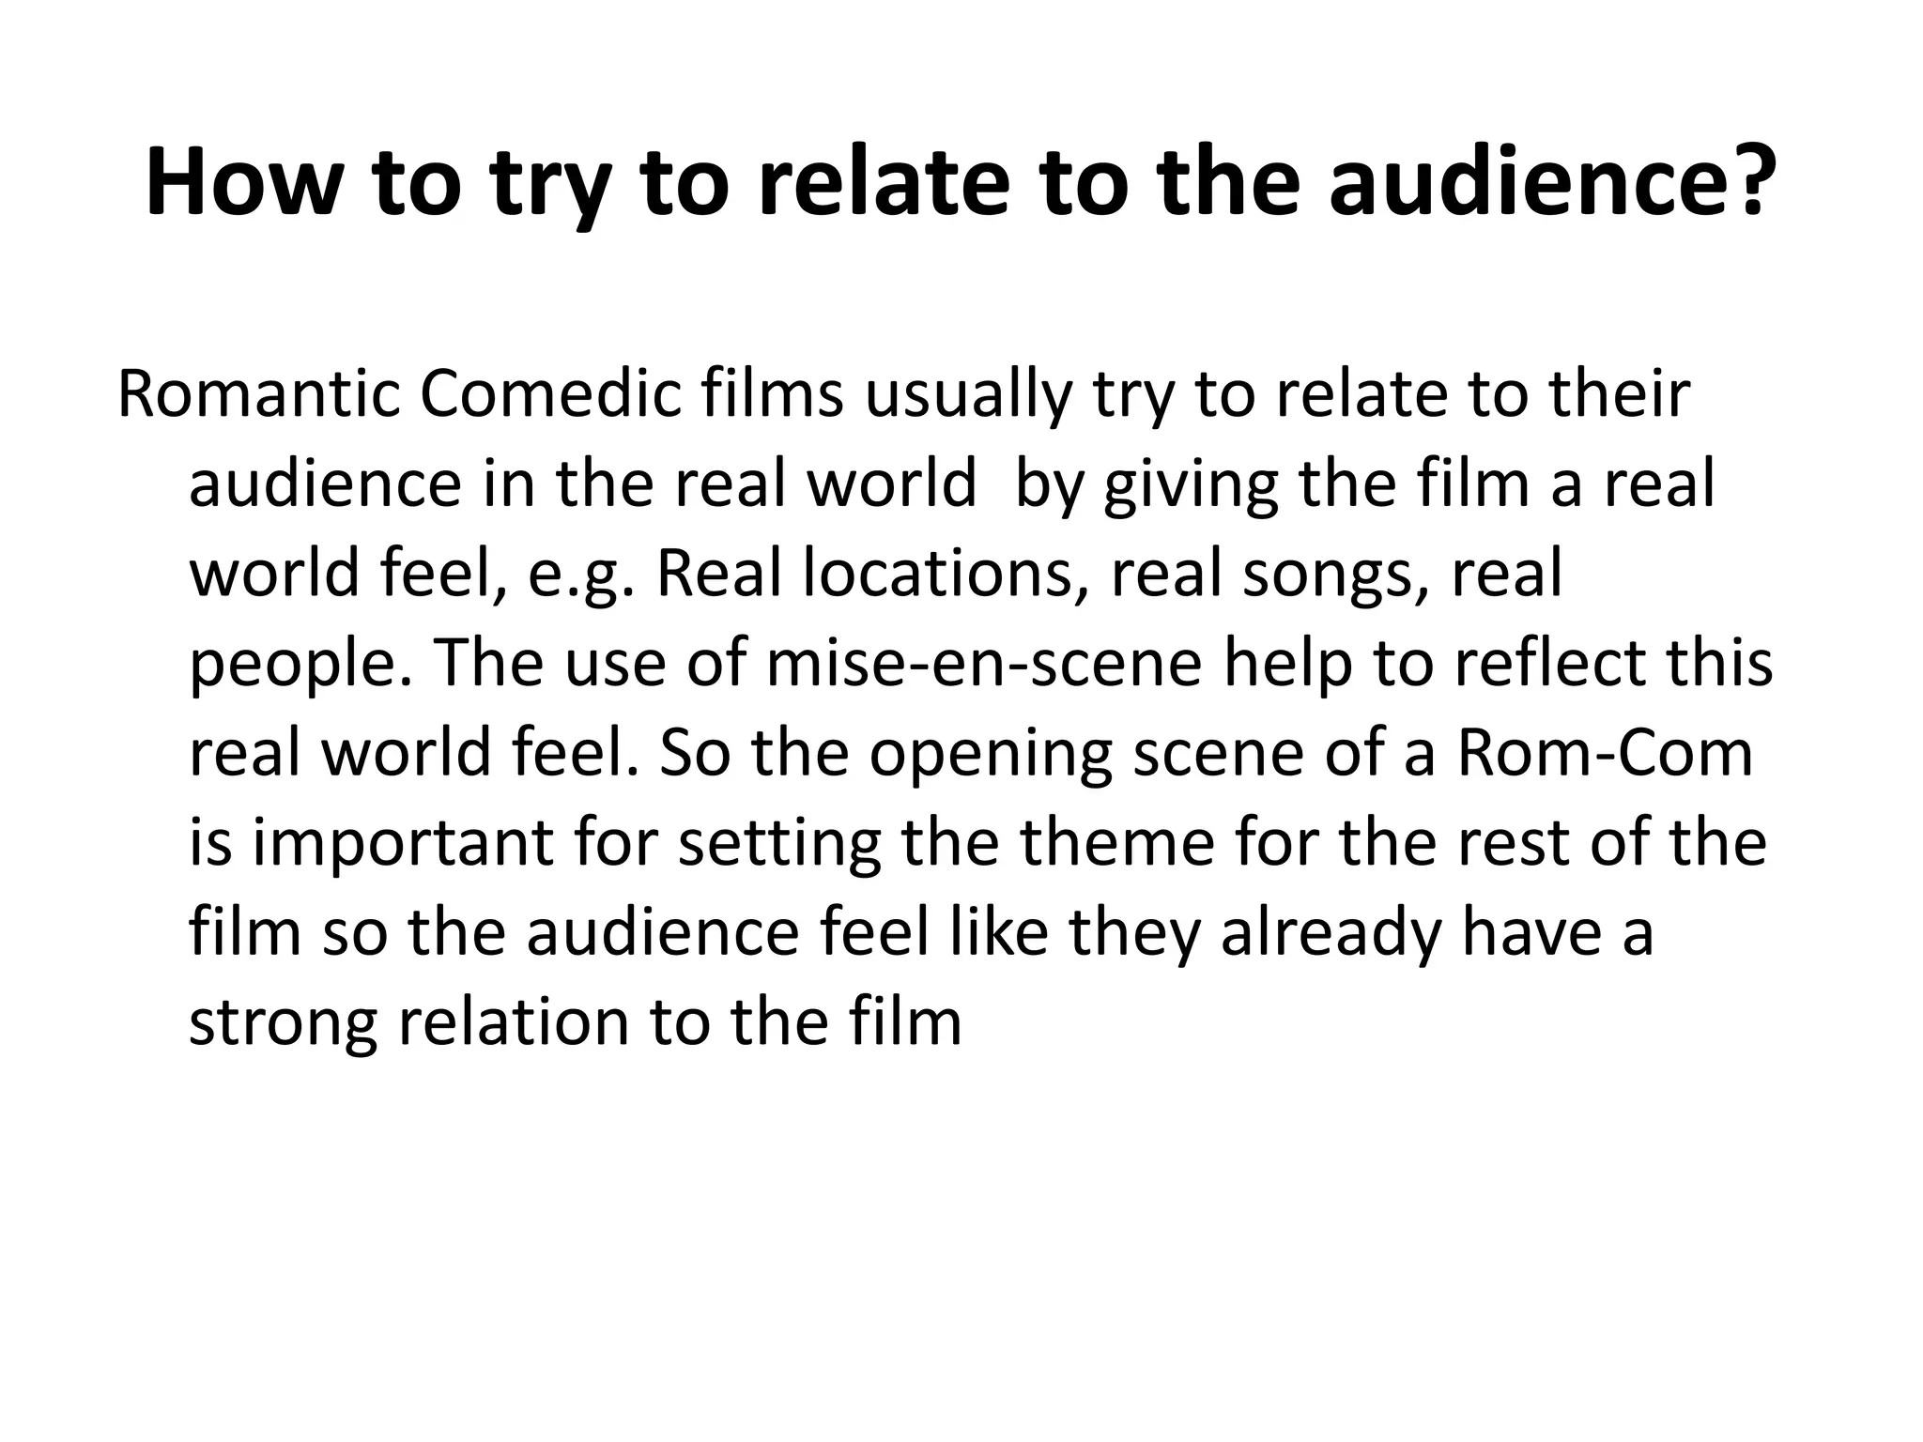Click the word 'How' in the title

coord(246,180)
